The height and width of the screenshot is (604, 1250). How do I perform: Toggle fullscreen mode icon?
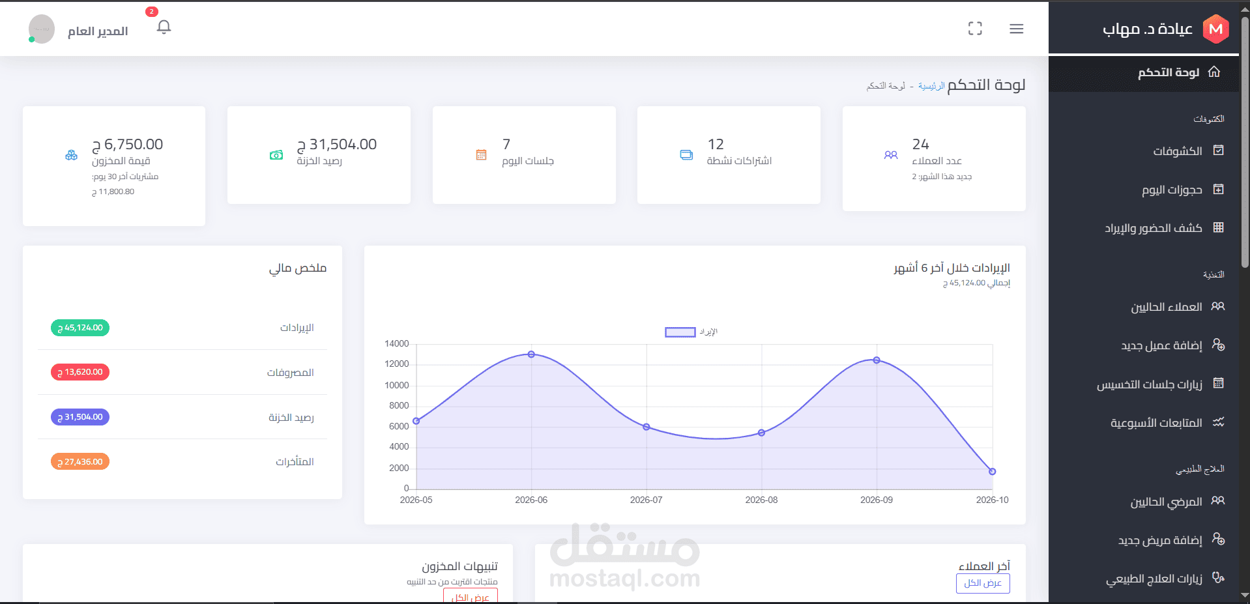click(975, 29)
